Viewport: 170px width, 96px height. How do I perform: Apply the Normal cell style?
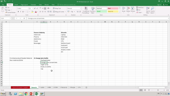101,8
